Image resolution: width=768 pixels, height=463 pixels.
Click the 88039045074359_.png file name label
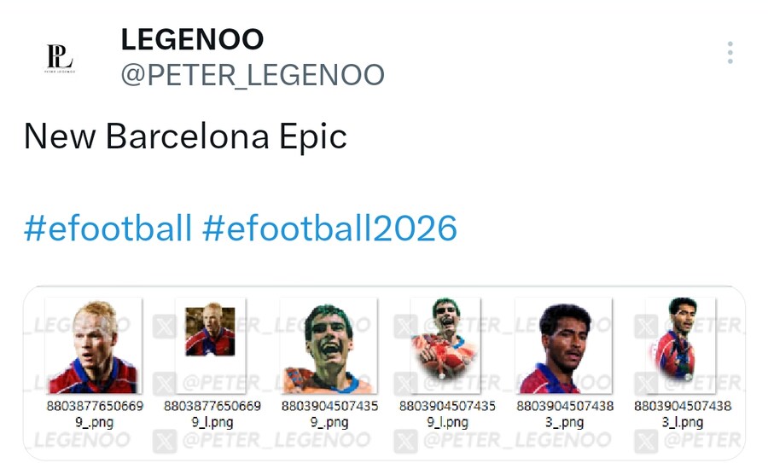click(329, 414)
